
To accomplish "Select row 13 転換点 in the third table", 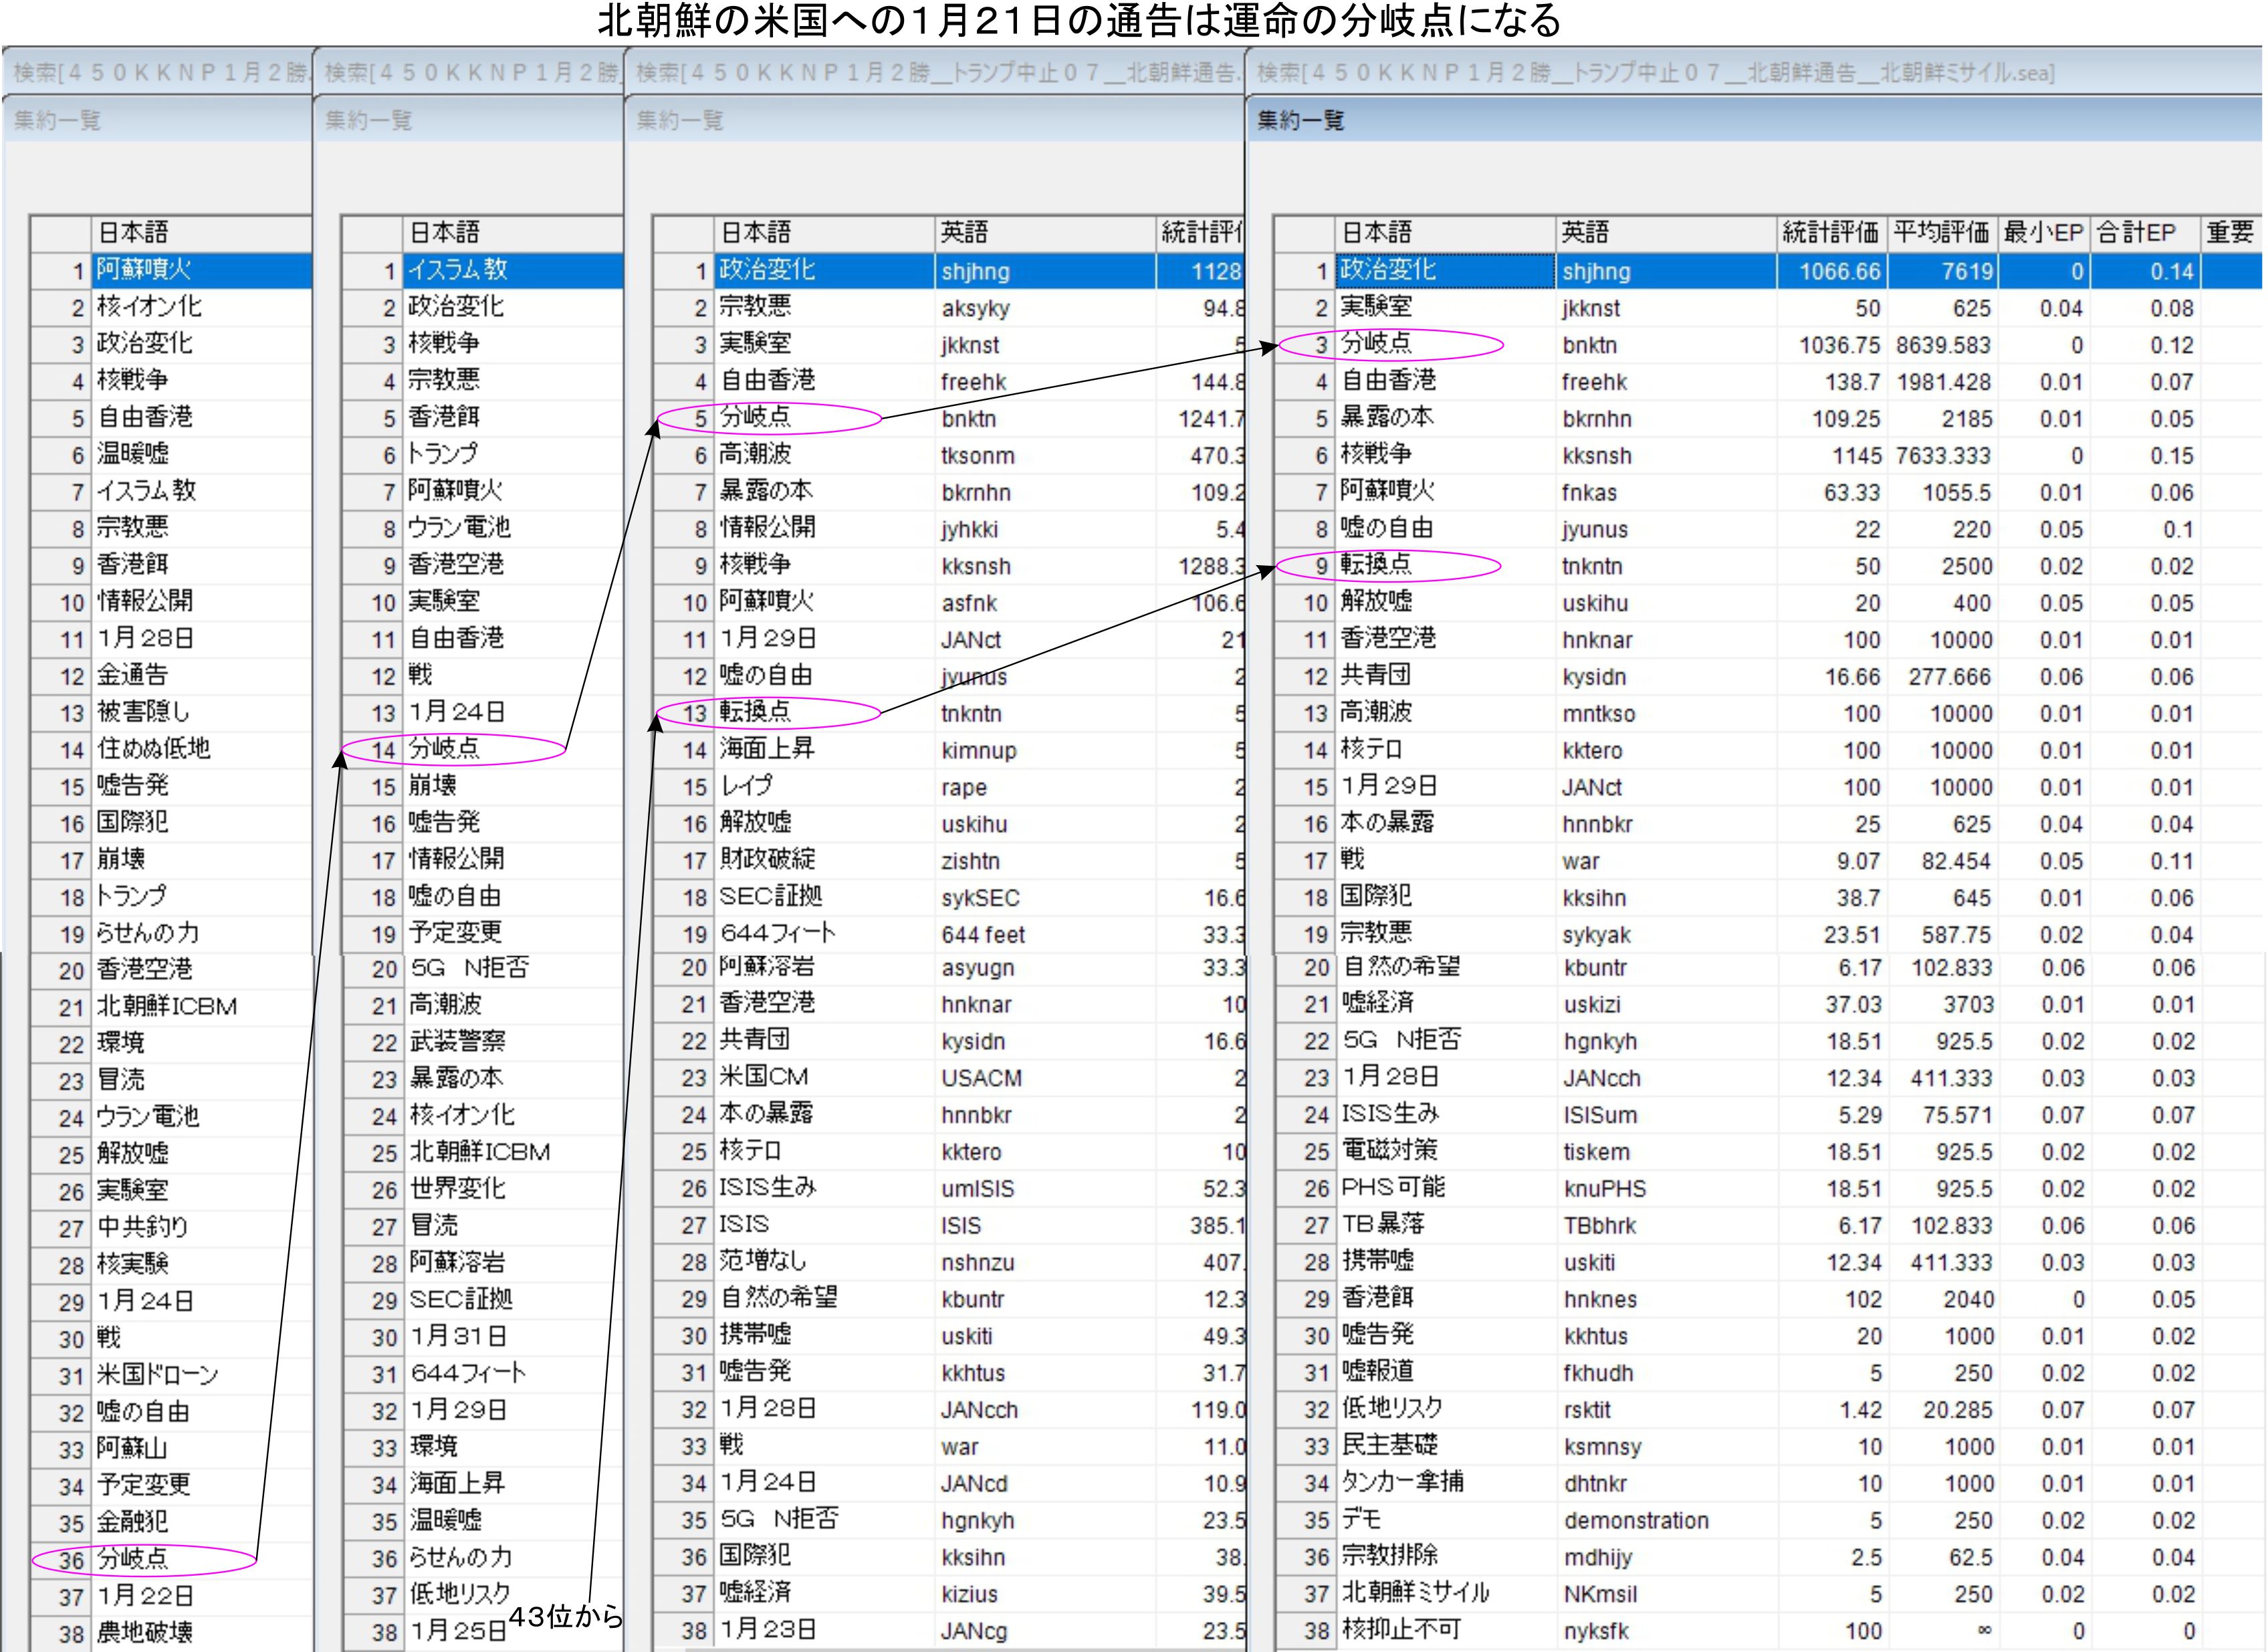I will coord(755,712).
